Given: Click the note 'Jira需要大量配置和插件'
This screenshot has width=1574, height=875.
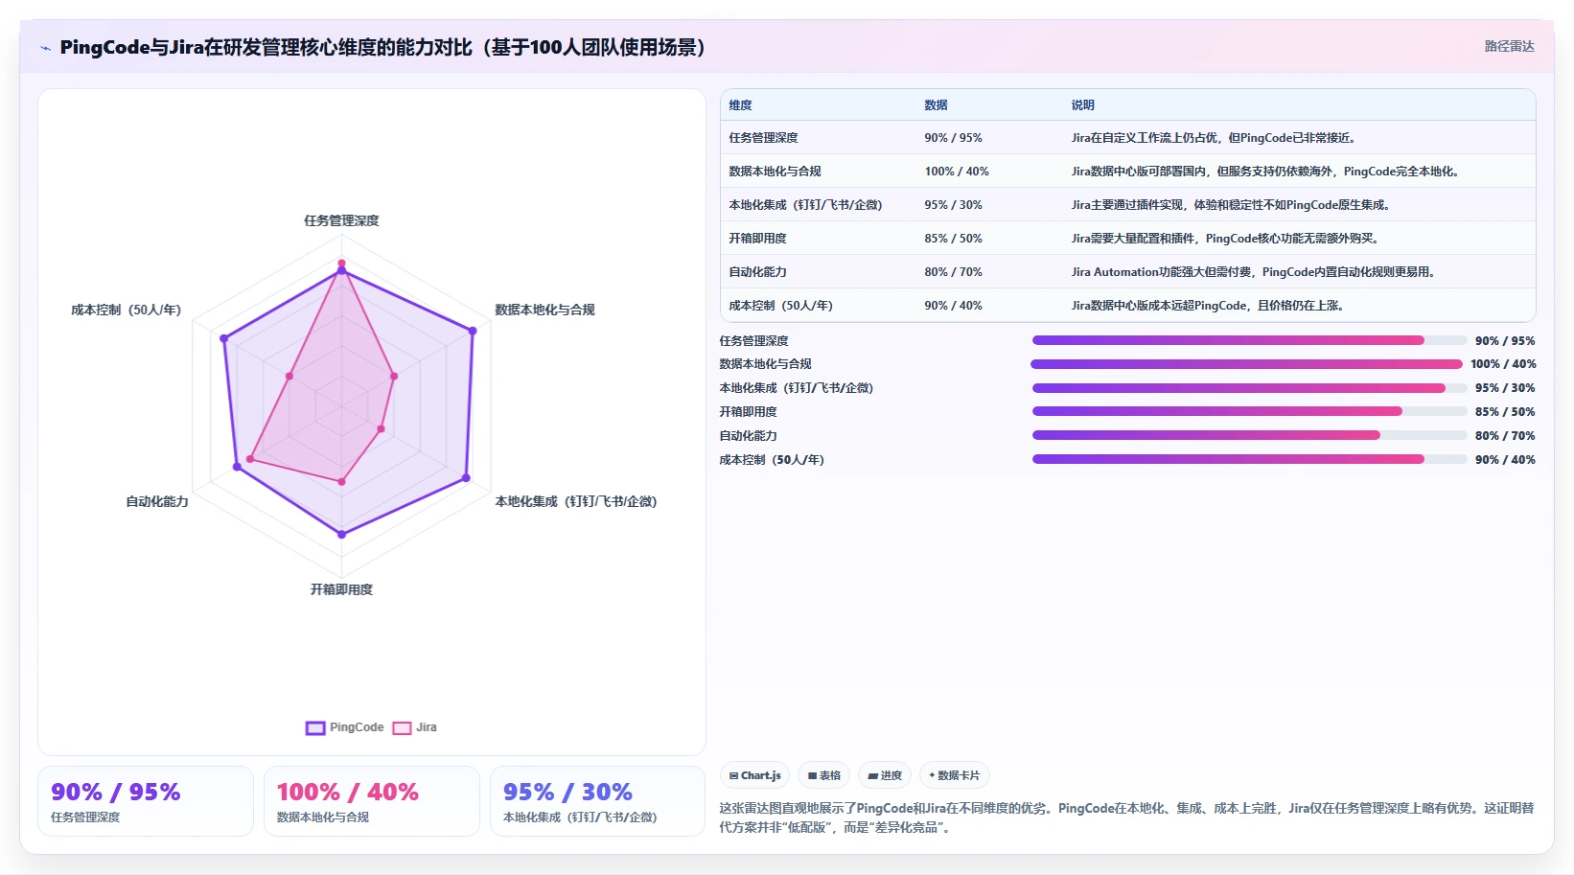Looking at the screenshot, I should [x=1225, y=239].
